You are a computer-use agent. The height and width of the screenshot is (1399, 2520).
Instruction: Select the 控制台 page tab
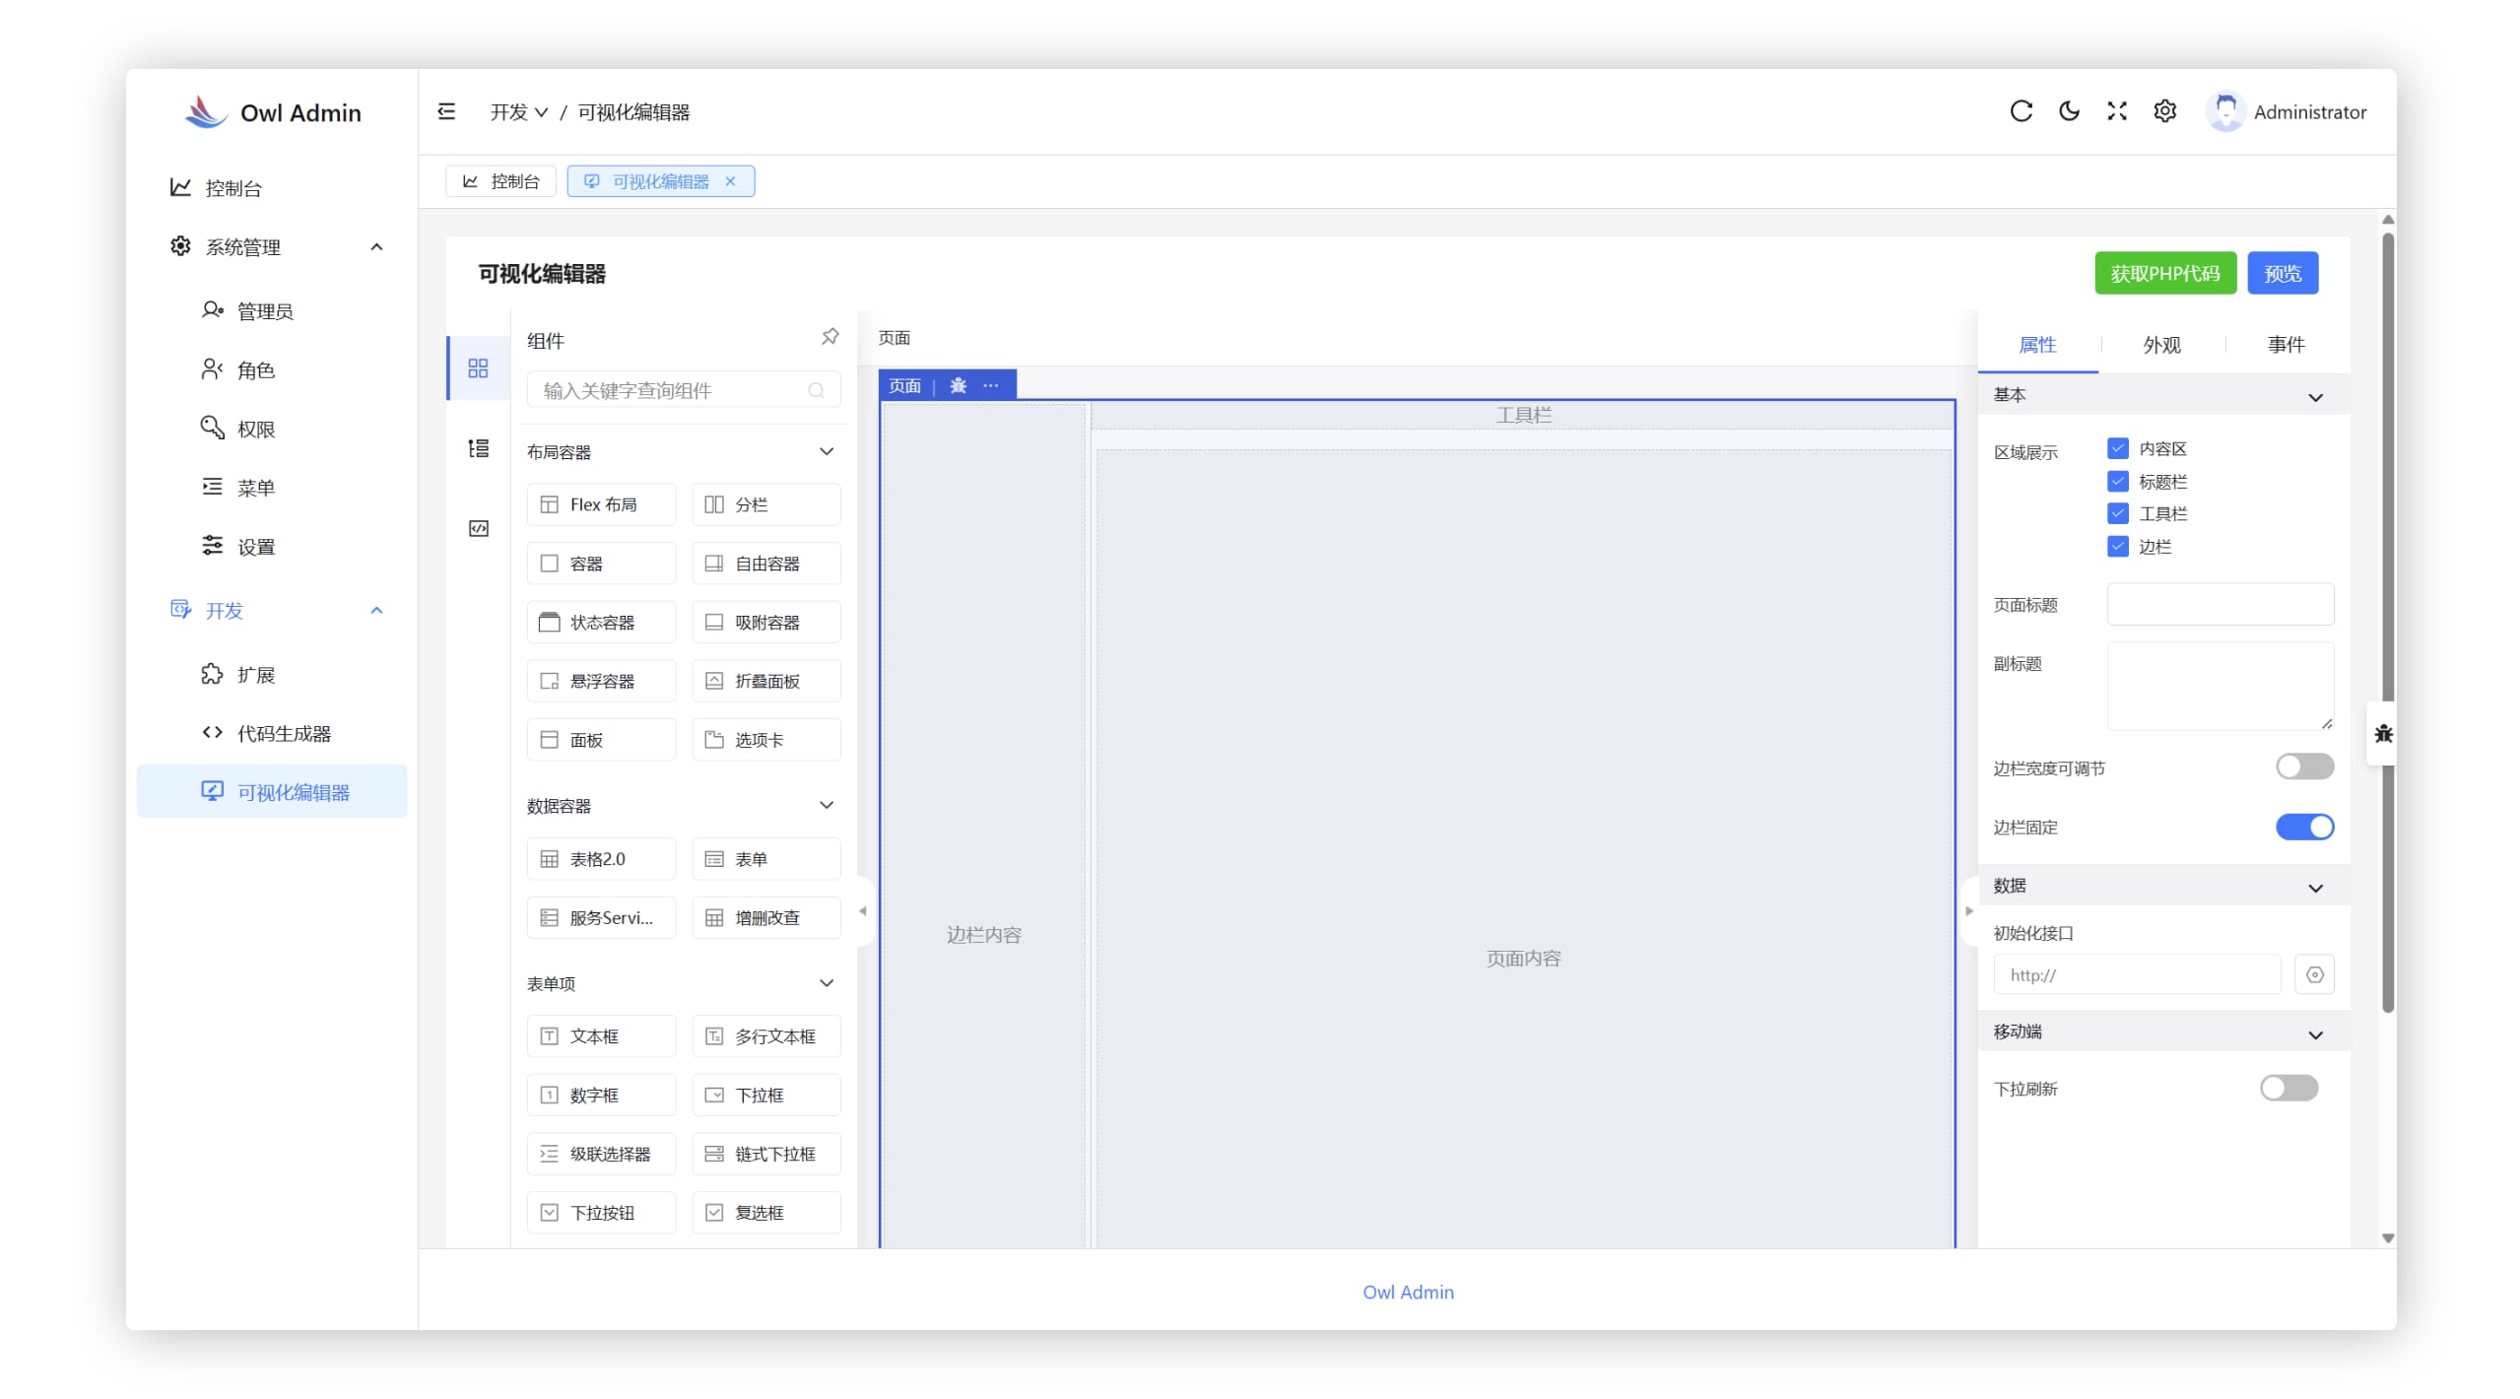(x=501, y=181)
